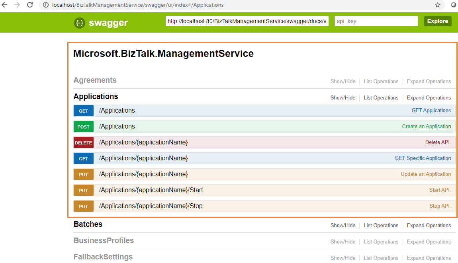458x263 pixels.
Task: Expand the Batches section heading
Action: click(88, 224)
